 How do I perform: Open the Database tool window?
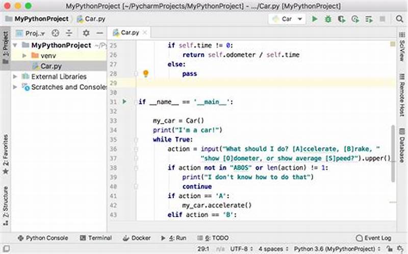[402, 146]
